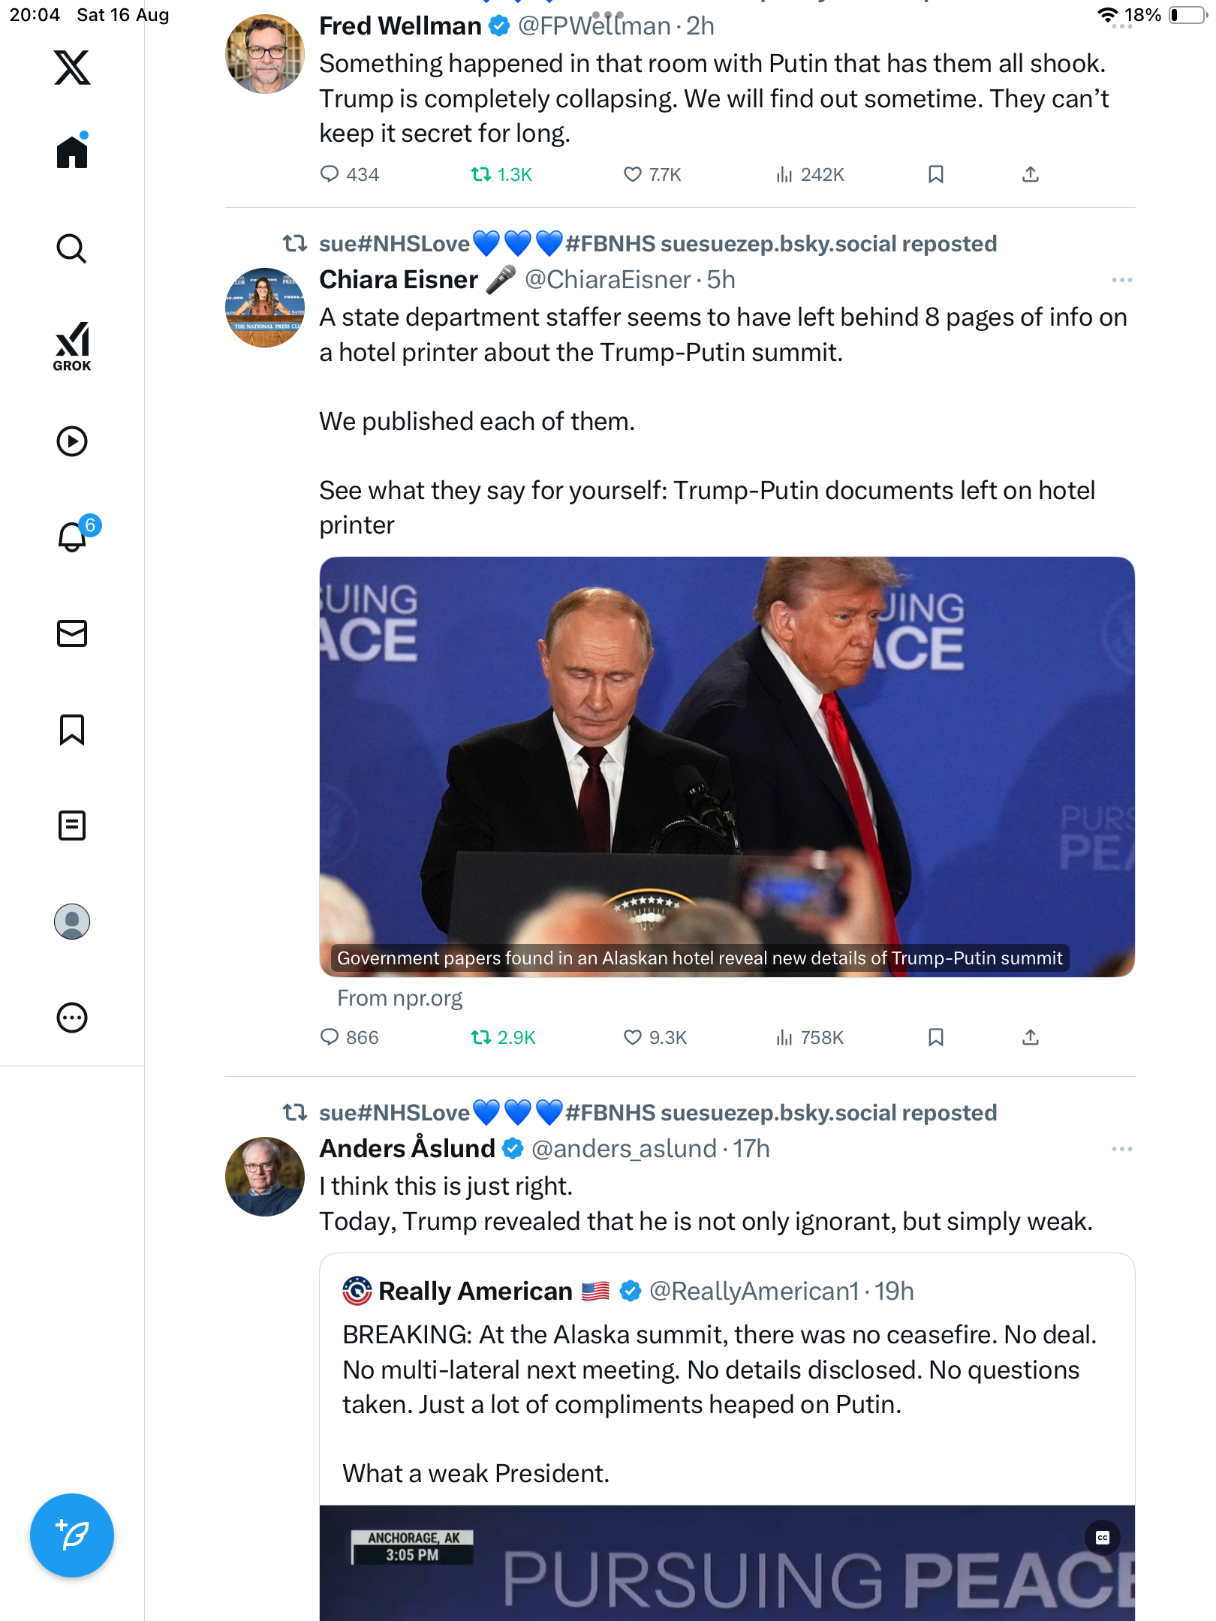
Task: Go to Home timeline
Action: click(72, 152)
